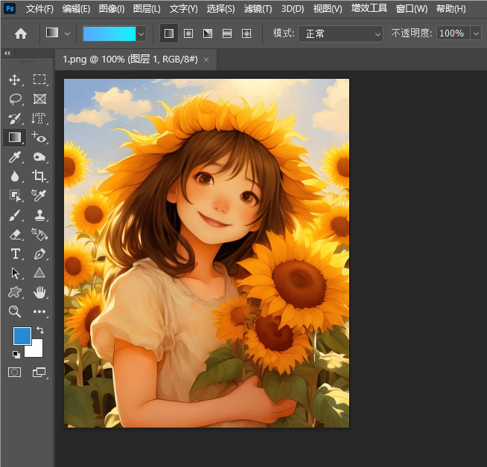The width and height of the screenshot is (487, 467).
Task: Activate the Horizontal Type tool
Action: [x=14, y=254]
